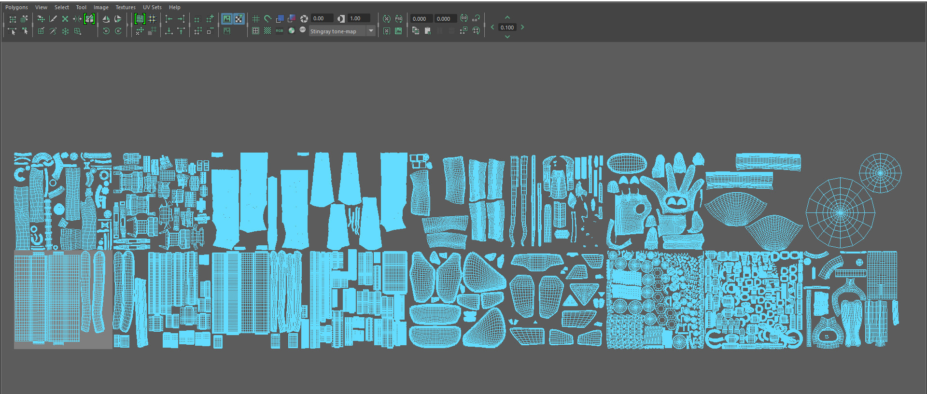
Task: Click the gamma value field showing 1.00
Action: pyautogui.click(x=359, y=18)
